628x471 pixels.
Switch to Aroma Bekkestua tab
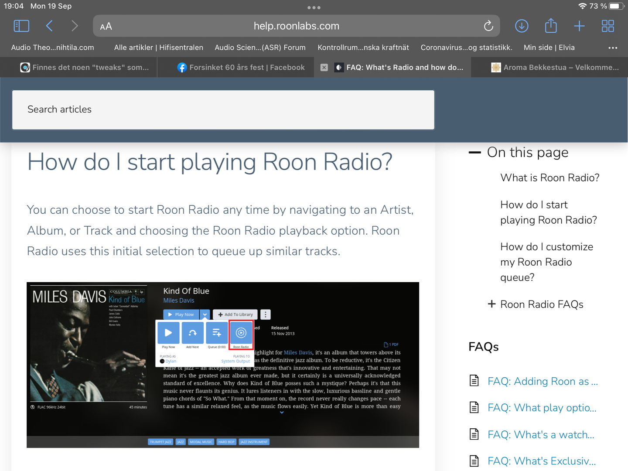[549, 67]
